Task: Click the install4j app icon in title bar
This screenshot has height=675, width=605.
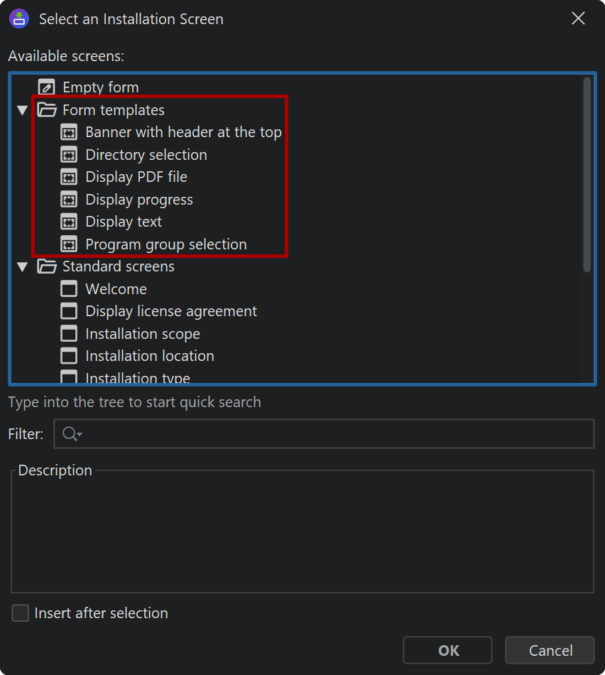Action: click(19, 19)
